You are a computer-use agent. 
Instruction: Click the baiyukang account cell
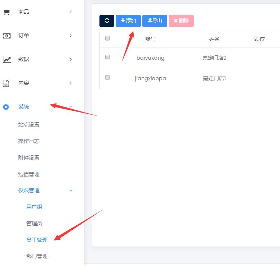(x=150, y=58)
